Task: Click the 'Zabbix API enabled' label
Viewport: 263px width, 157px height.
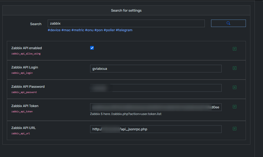Action: click(27, 48)
